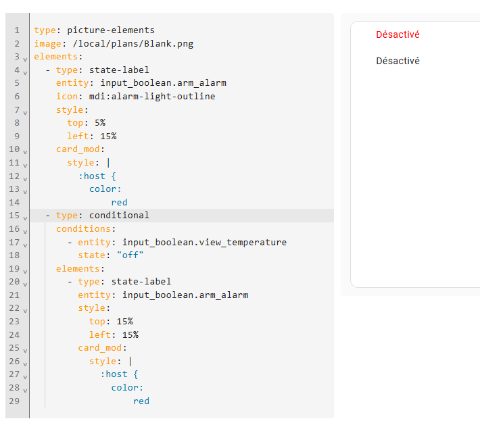Collapse the fold arrow on line 3 elements

(x=25, y=59)
